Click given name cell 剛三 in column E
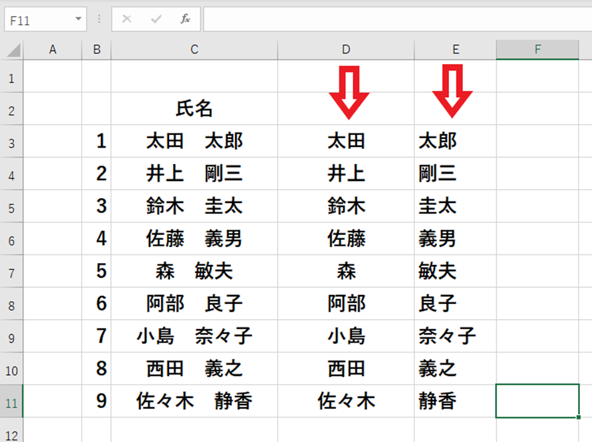The height and width of the screenshot is (442, 592). [x=455, y=174]
